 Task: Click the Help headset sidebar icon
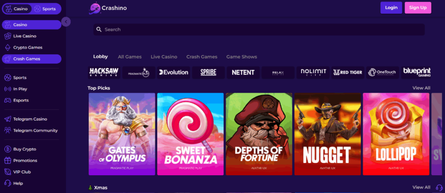[8, 183]
